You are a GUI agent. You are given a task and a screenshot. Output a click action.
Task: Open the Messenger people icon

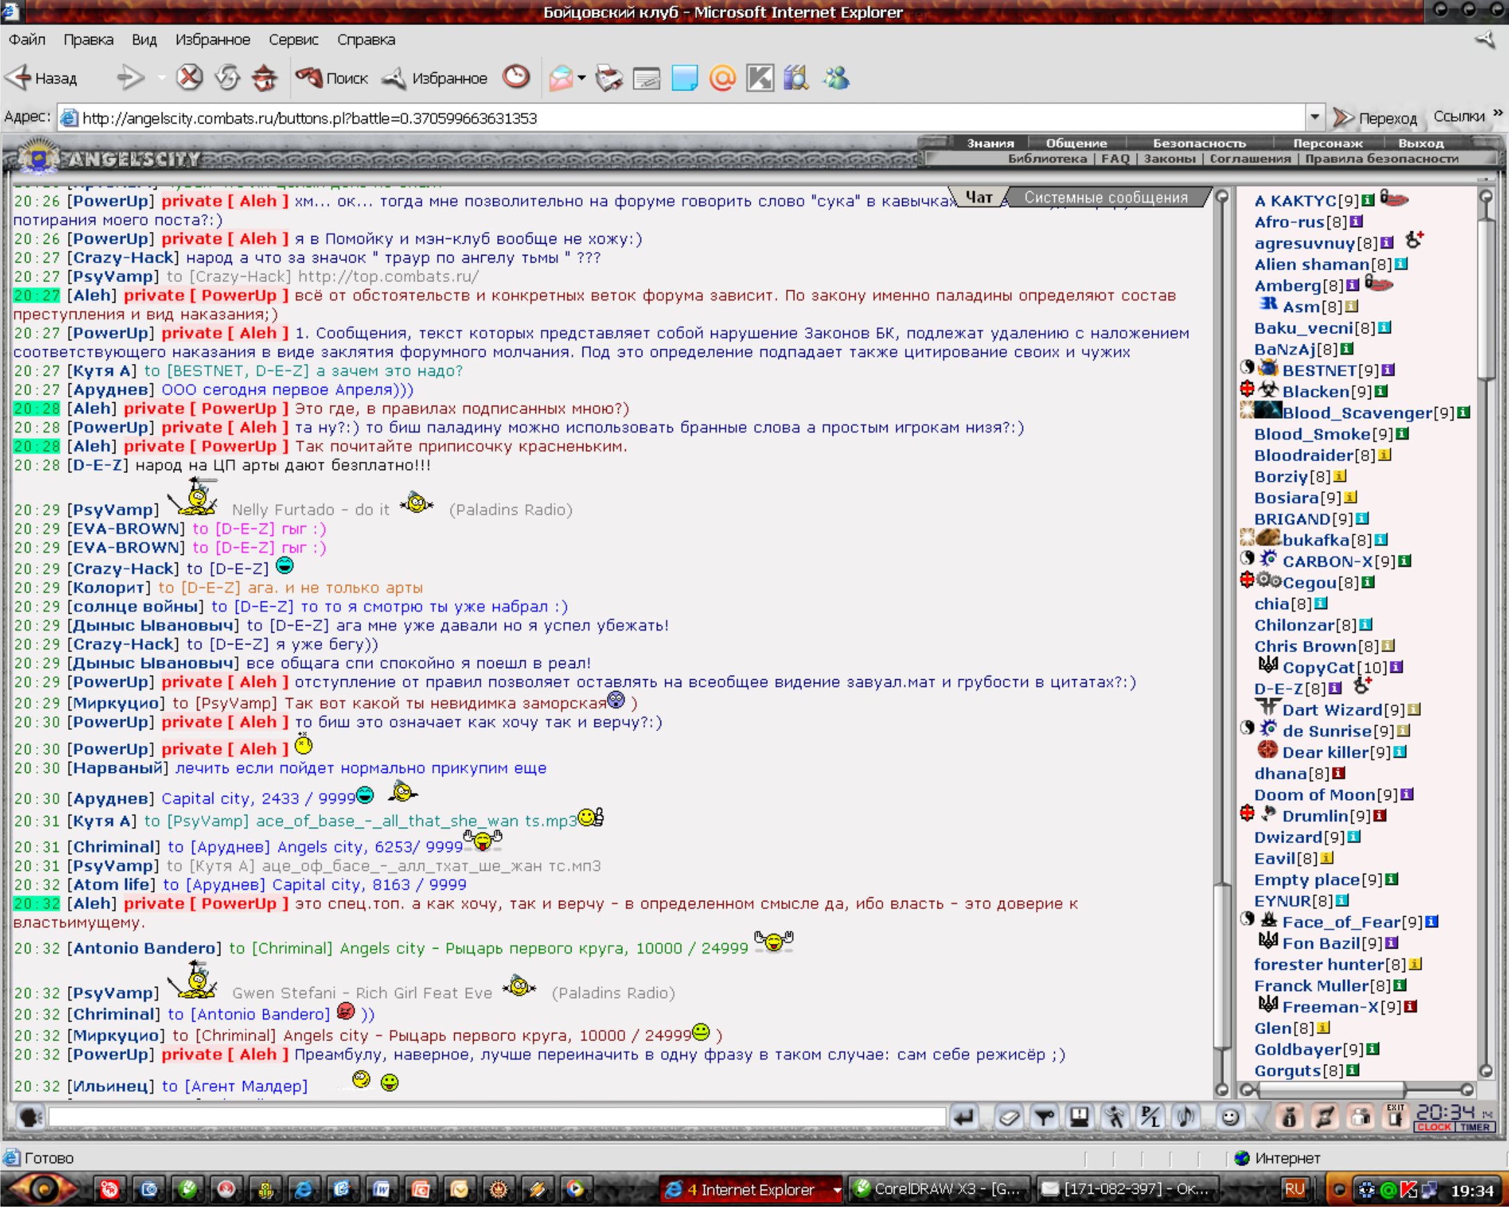(x=835, y=78)
